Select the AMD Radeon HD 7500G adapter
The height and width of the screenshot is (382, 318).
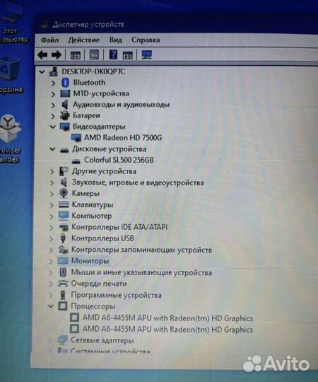[x=123, y=138]
